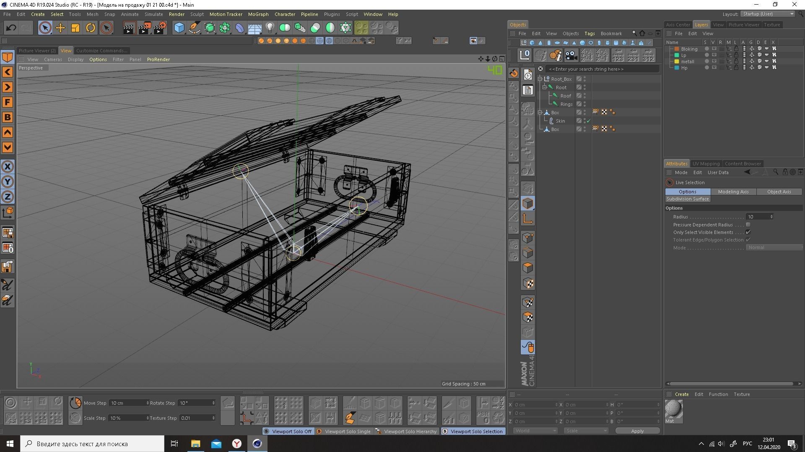Select the Skin object in tree
Image resolution: width=805 pixels, height=452 pixels.
pos(560,121)
